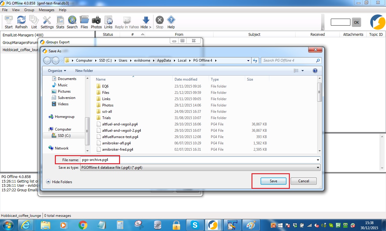Open Skype from the taskbar

(195, 225)
